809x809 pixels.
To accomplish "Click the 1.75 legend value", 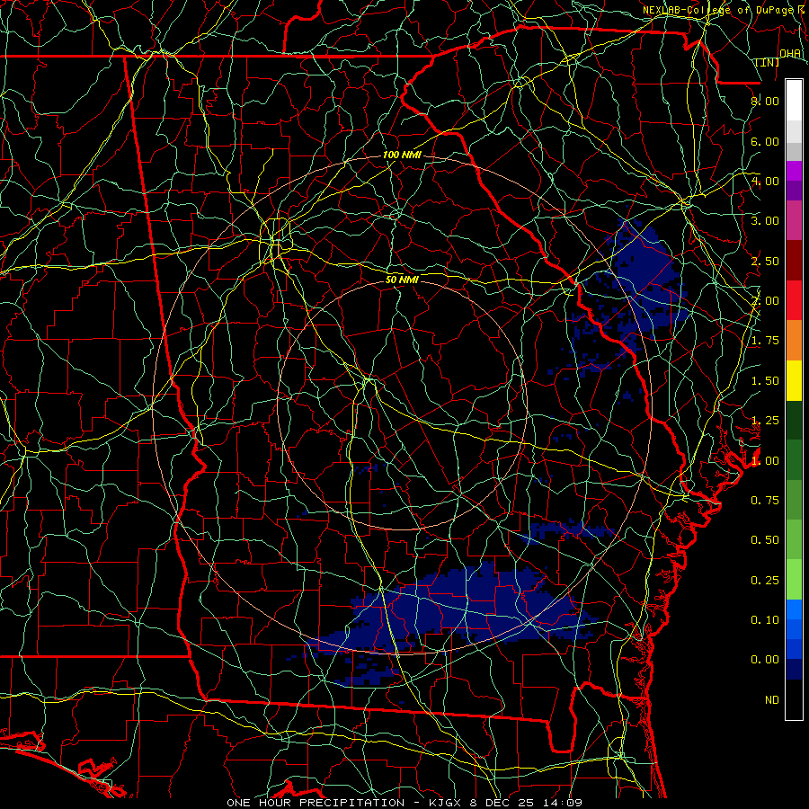I will [x=765, y=341].
